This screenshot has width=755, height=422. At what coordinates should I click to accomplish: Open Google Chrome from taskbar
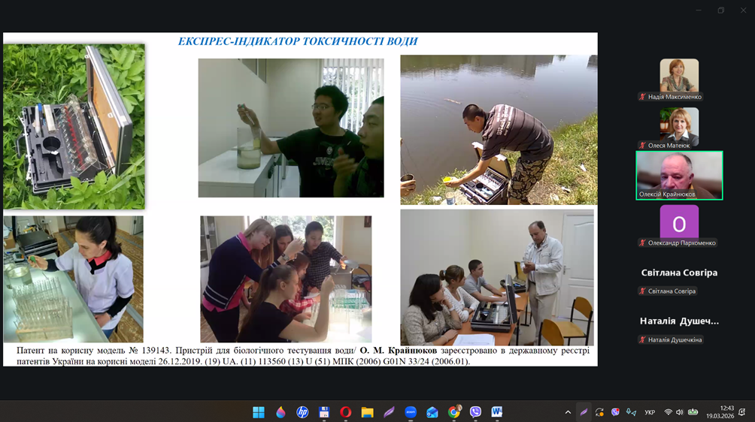(454, 411)
